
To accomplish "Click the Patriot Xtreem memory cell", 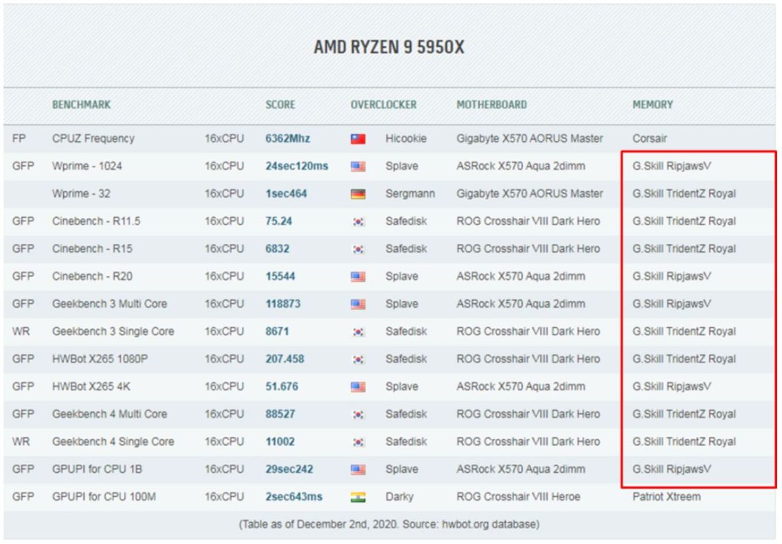I will point(666,497).
